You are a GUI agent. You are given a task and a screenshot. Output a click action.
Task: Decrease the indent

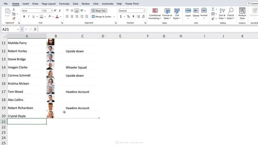[82, 17]
